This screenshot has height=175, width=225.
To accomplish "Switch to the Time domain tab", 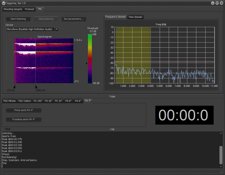I will 135,17.
